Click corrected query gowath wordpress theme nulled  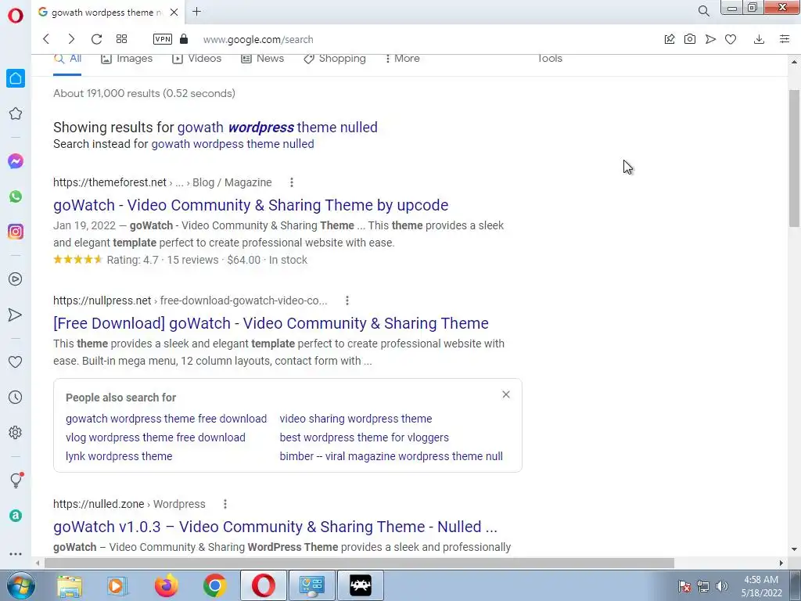click(x=278, y=128)
